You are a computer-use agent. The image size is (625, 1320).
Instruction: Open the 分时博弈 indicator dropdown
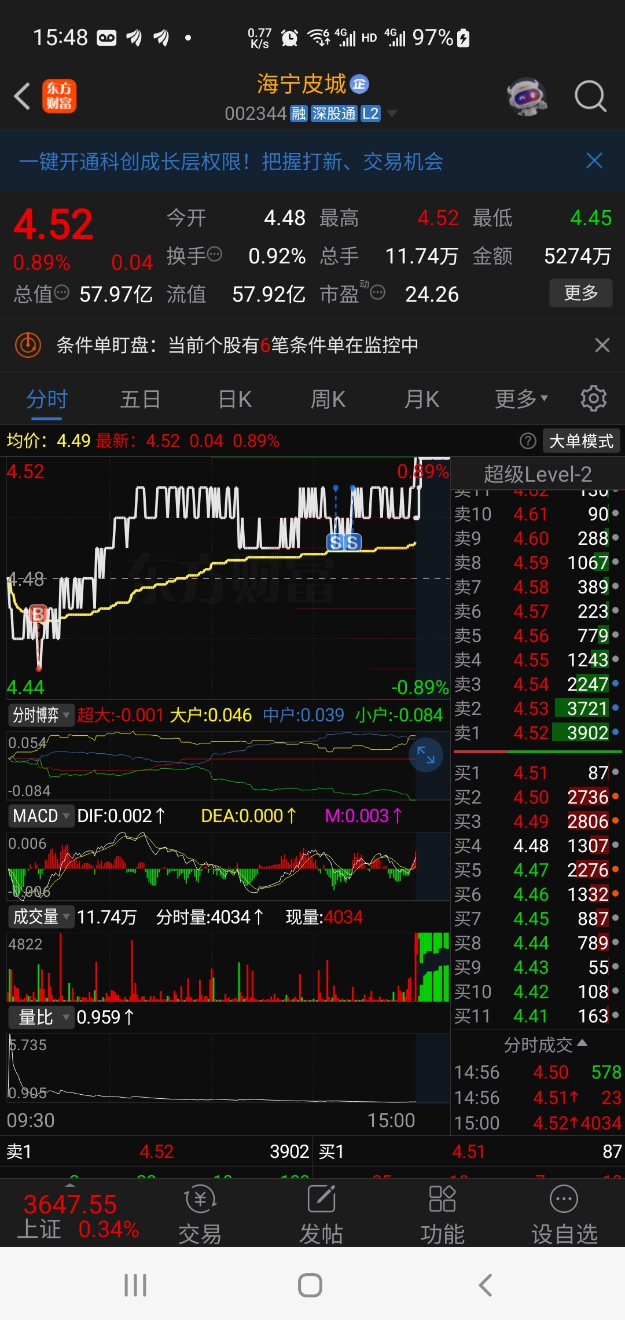coord(41,715)
